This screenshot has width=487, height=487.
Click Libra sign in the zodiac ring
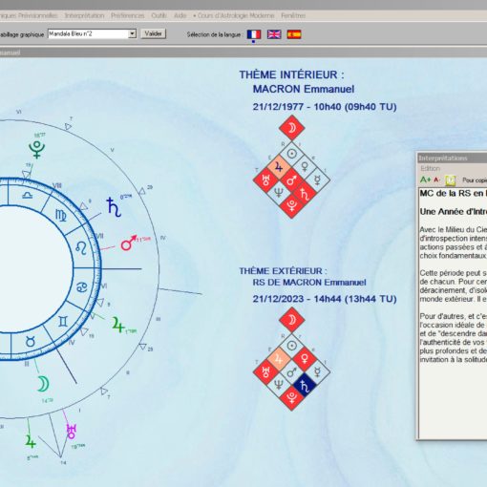pyautogui.click(x=28, y=195)
